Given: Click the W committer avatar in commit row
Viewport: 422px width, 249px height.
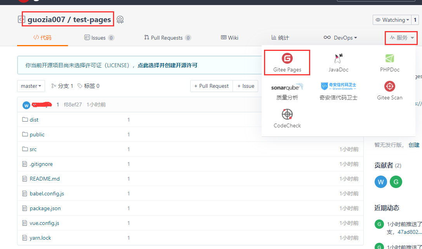Looking at the screenshot, I should coord(26,105).
